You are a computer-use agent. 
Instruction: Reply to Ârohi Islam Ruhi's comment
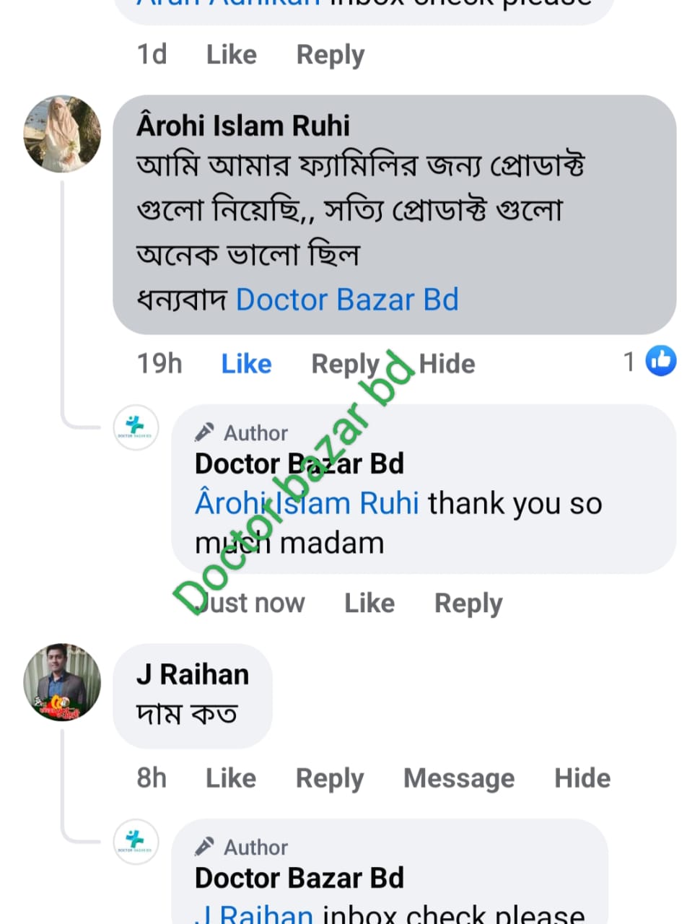[x=345, y=365]
